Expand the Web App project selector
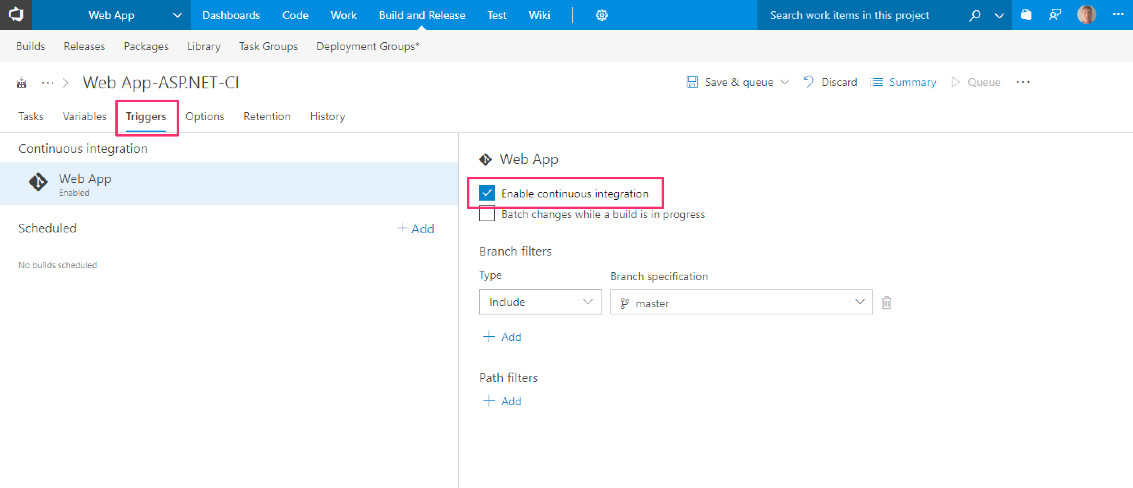 (177, 16)
